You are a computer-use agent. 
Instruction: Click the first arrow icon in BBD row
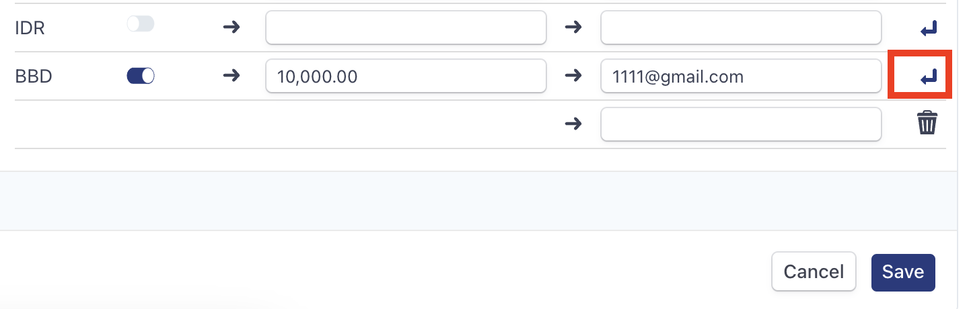click(x=231, y=76)
